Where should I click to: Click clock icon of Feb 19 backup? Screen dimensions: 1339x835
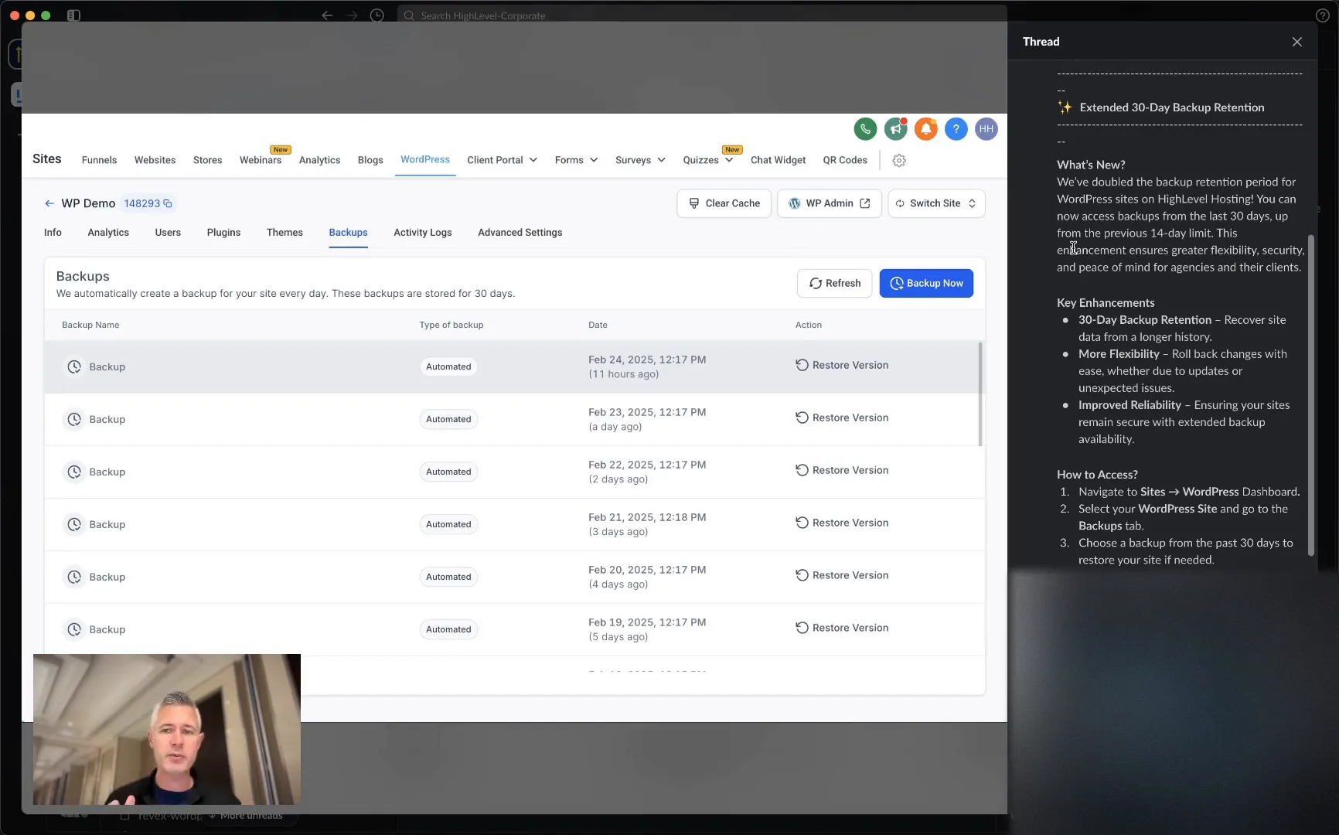74,629
